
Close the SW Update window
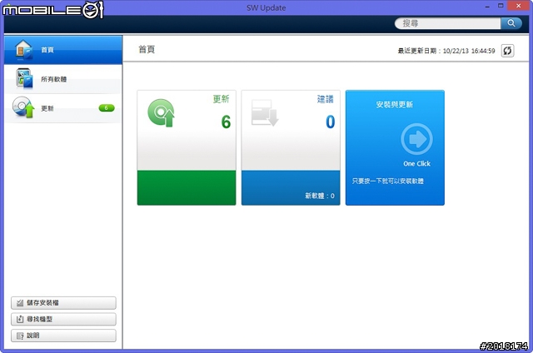point(518,6)
